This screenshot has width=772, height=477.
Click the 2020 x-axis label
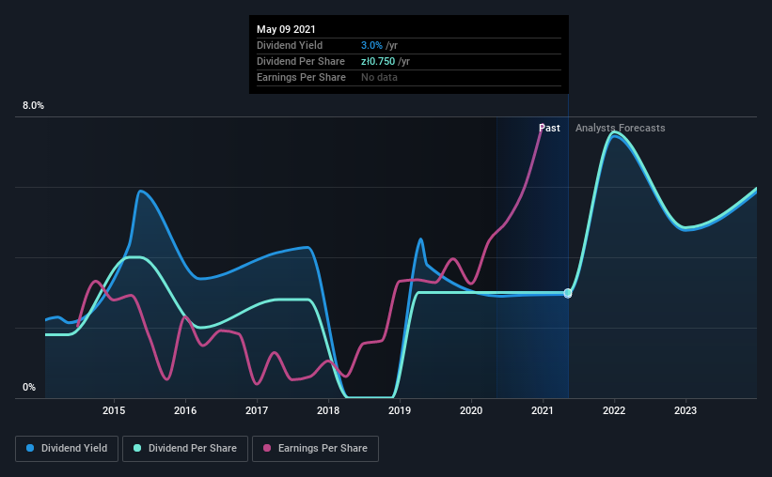point(471,410)
